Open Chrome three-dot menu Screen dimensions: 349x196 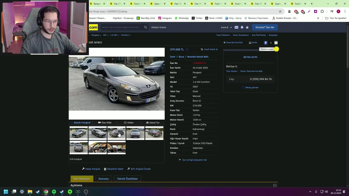point(345,11)
